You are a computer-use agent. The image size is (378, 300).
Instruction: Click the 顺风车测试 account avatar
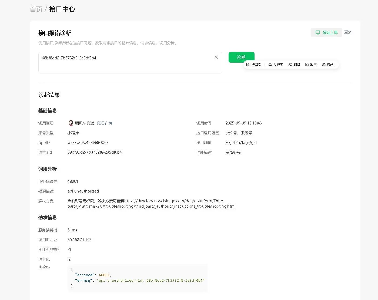(x=71, y=123)
